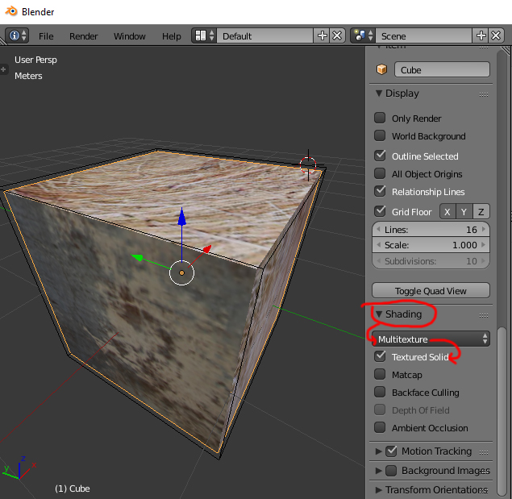The width and height of the screenshot is (512, 499).
Task: Click the Blender logo in title bar
Action: point(11,11)
